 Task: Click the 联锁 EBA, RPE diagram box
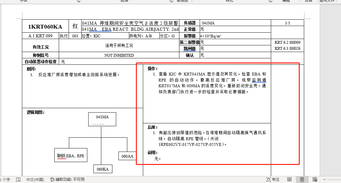(x=70, y=155)
